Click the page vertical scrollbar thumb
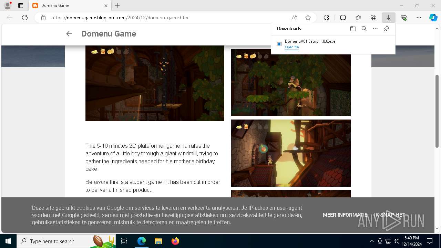 (x=437, y=111)
